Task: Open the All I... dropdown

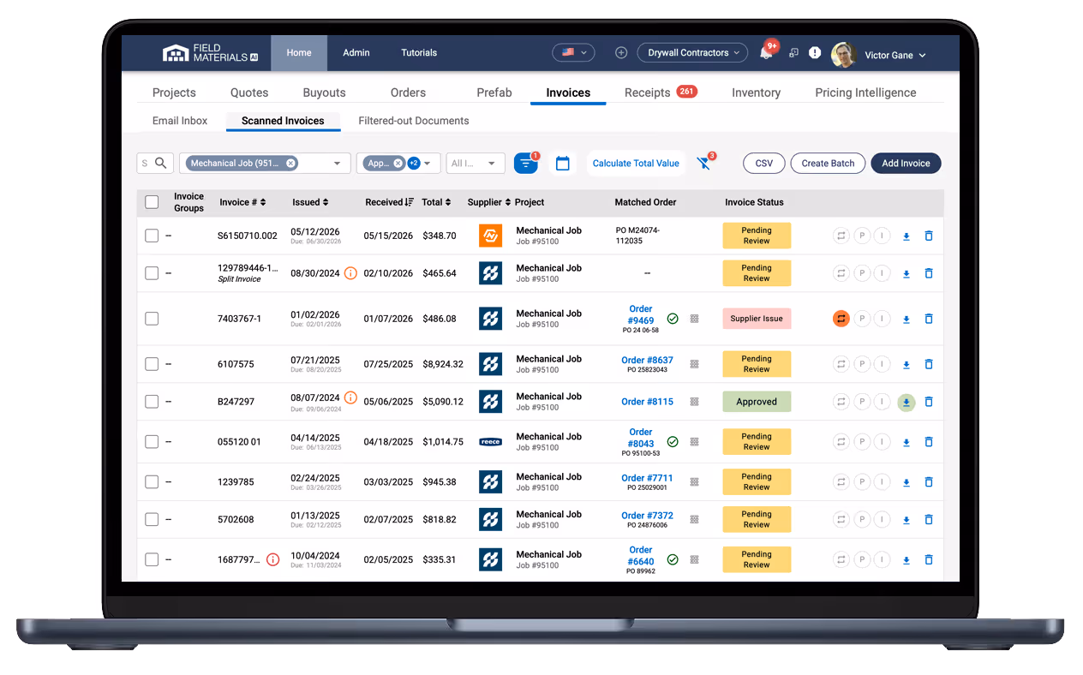Action: pos(476,163)
